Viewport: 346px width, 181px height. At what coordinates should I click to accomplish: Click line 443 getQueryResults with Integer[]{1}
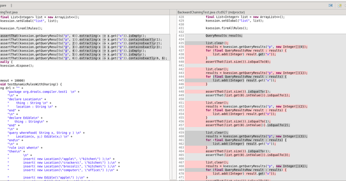coord(256,73)
